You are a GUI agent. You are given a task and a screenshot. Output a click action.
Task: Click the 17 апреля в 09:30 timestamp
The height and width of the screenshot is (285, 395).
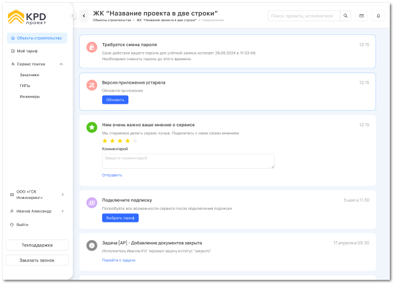pyautogui.click(x=351, y=243)
